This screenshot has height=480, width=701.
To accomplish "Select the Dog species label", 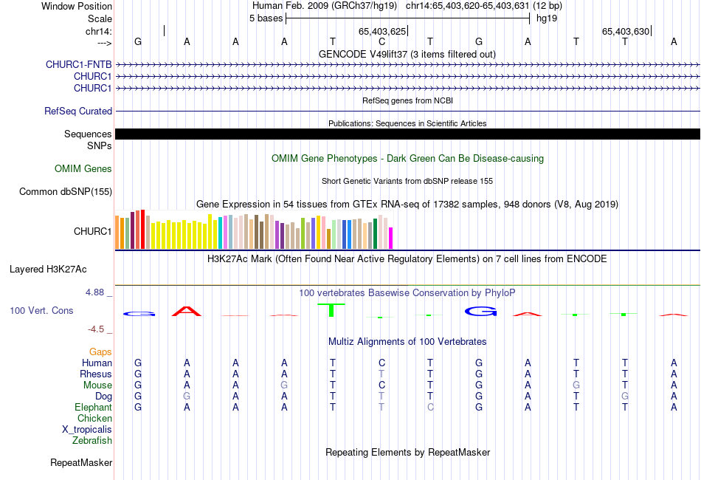I will pos(103,397).
